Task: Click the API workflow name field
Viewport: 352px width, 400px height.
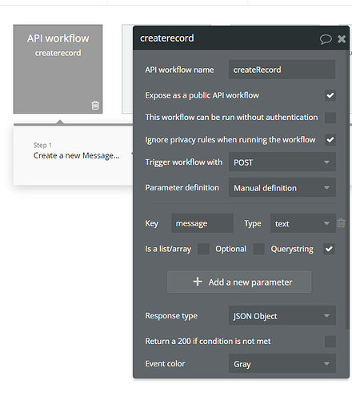Action: pyautogui.click(x=282, y=70)
